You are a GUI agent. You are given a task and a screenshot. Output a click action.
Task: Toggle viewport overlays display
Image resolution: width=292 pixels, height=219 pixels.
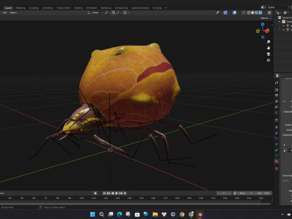click(235, 13)
